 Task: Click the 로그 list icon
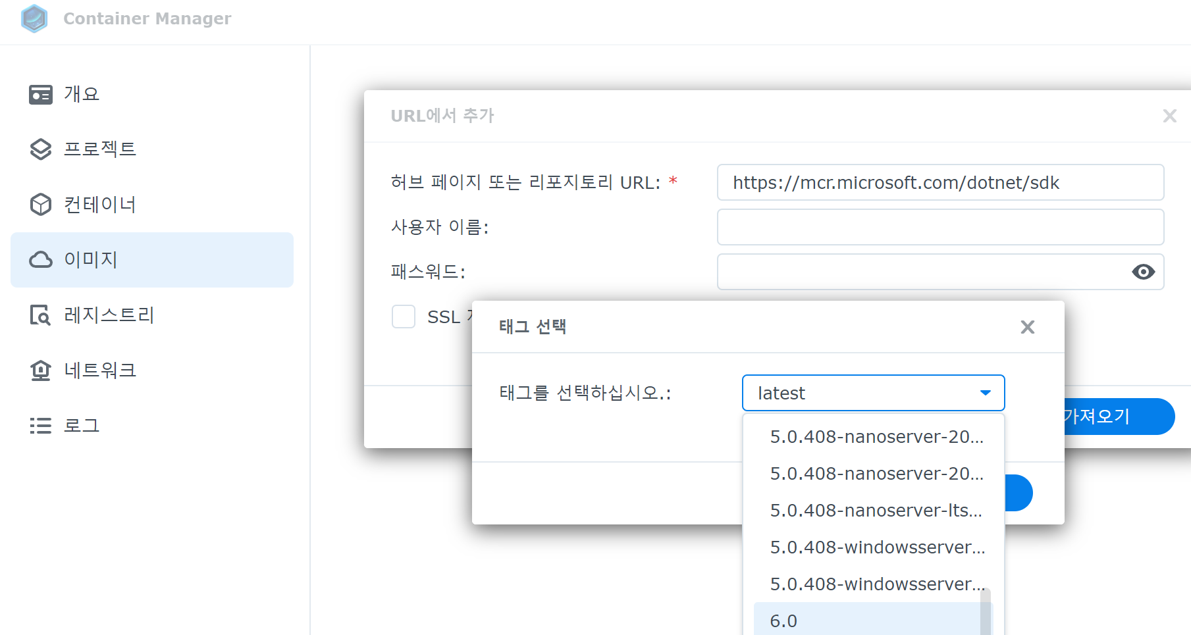(41, 426)
